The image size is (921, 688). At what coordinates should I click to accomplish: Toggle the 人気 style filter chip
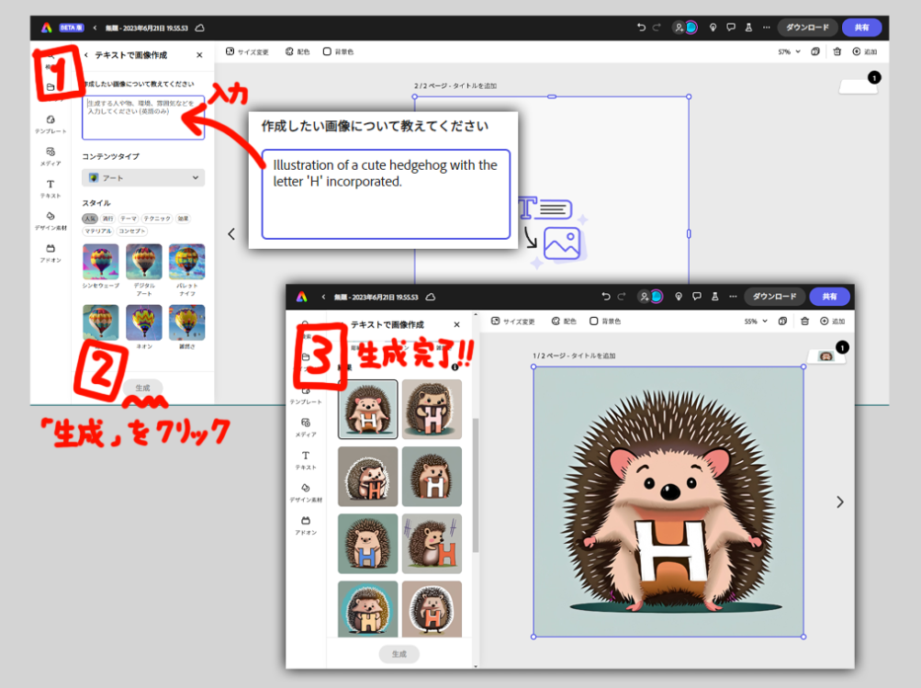90,219
